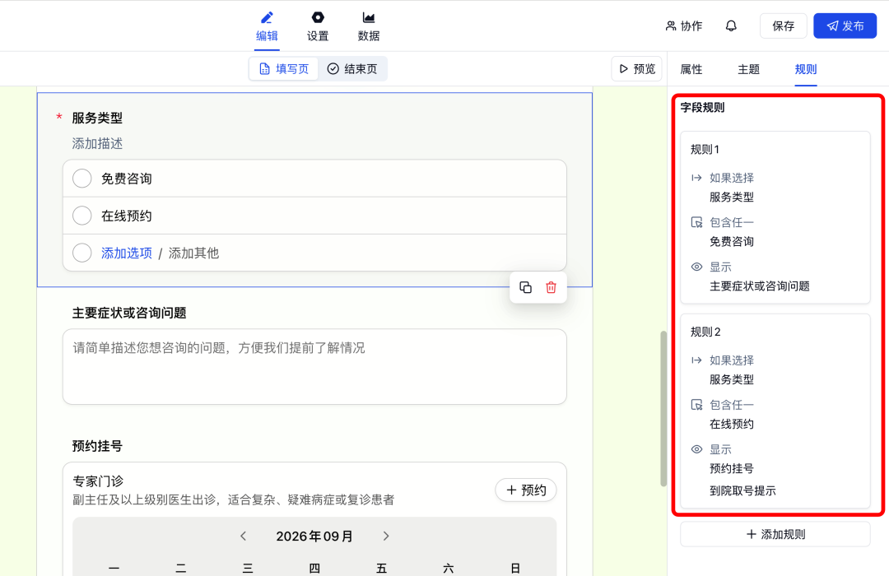Click the 发布 publish button
889x576 pixels.
pyautogui.click(x=845, y=26)
